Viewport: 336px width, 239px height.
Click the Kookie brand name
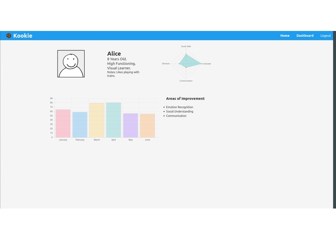23,36
